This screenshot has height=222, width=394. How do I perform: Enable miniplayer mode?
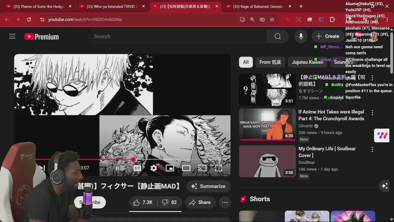point(170,168)
